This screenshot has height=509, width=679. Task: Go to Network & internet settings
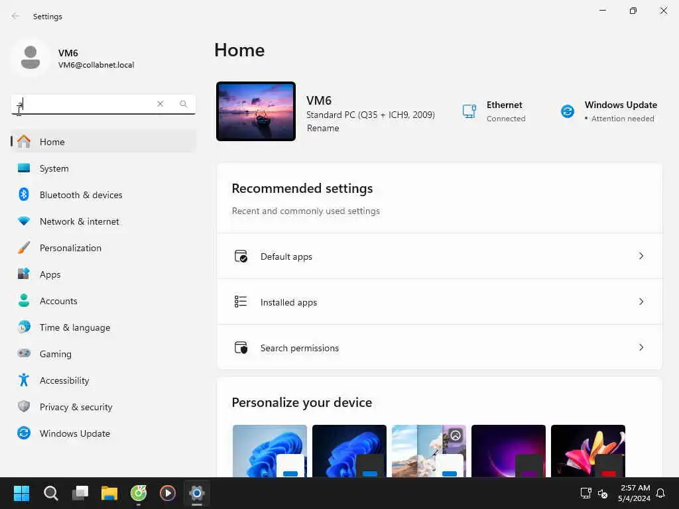click(103, 221)
